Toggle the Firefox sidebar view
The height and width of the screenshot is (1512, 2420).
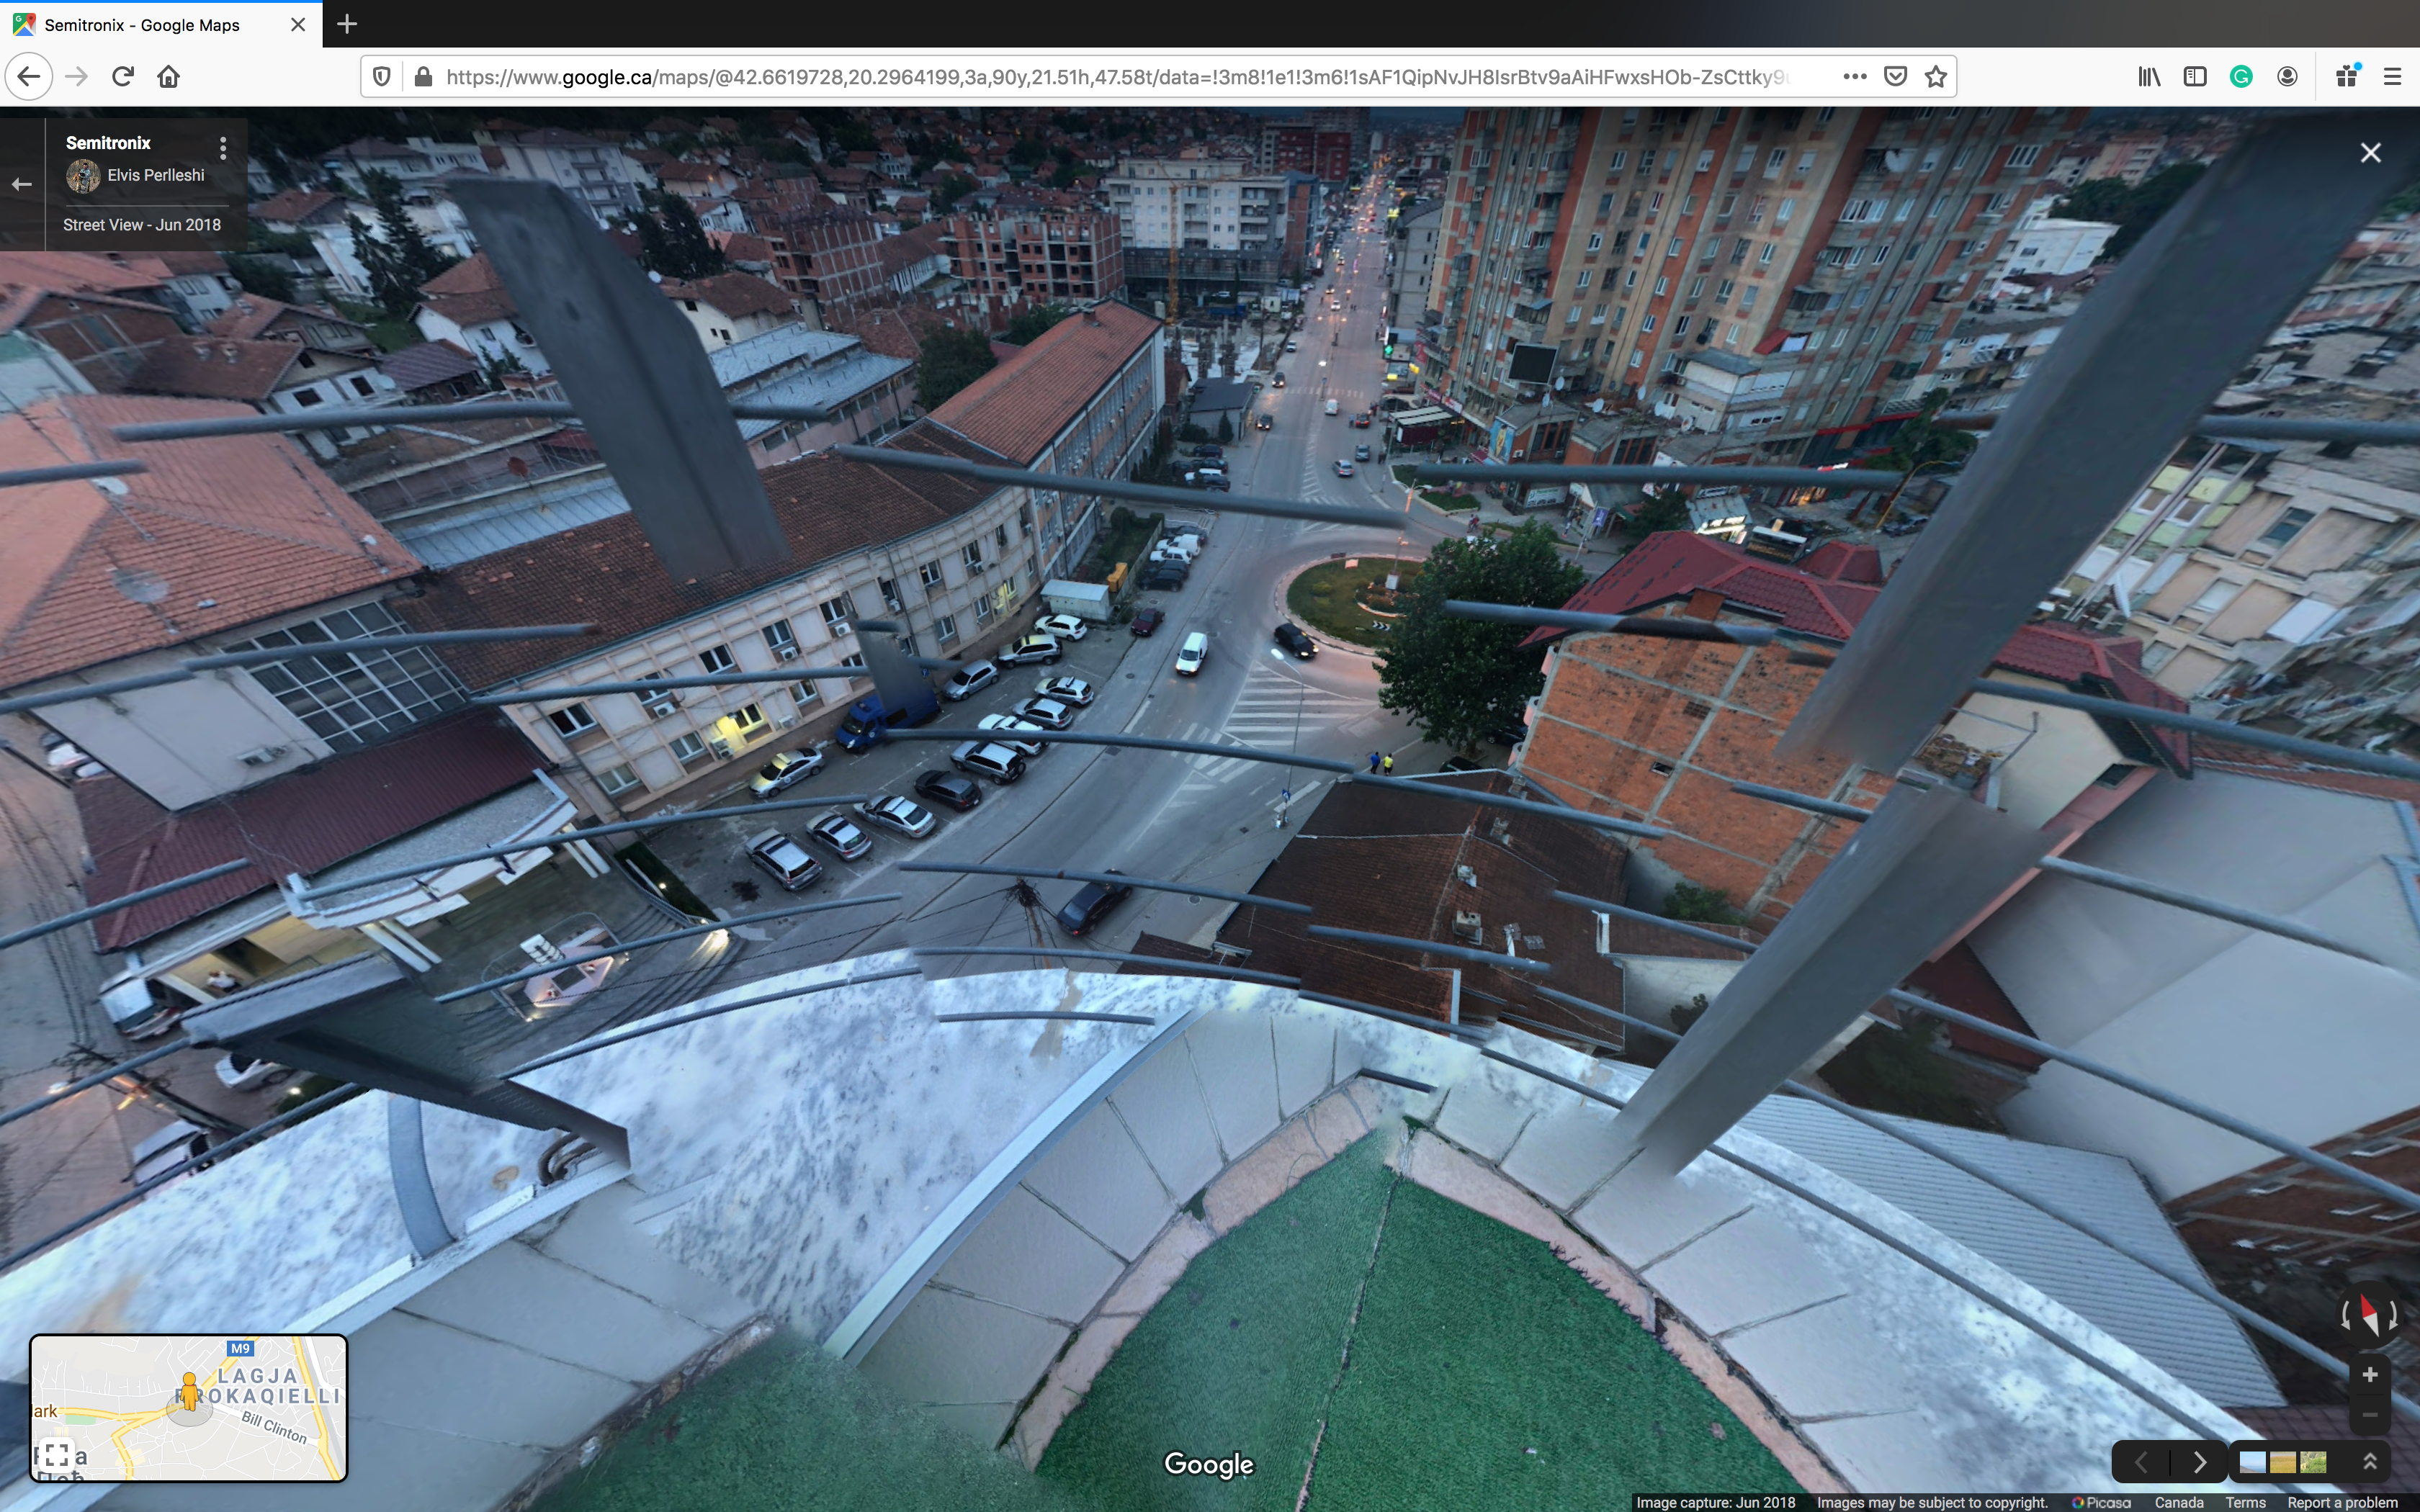pos(2195,77)
